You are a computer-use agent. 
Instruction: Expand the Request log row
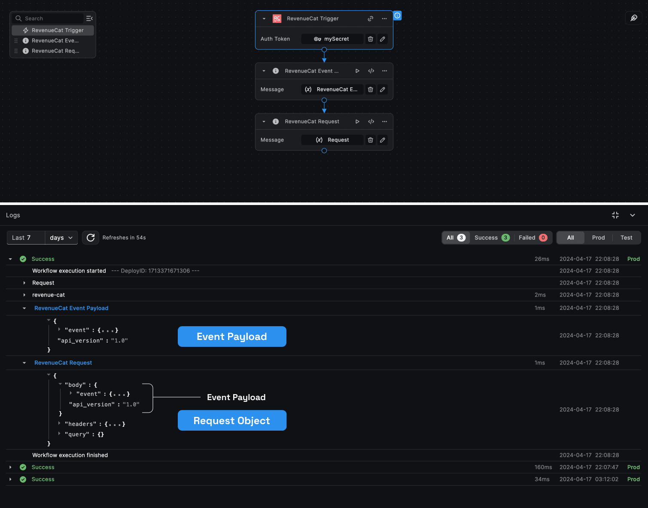[x=24, y=283]
